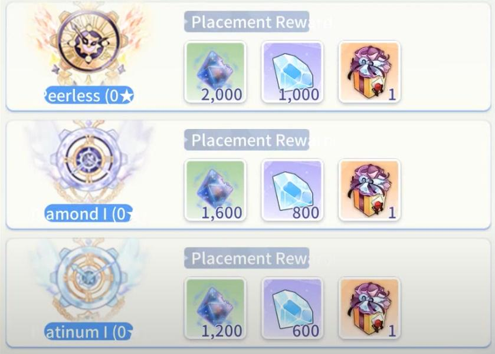Tap the 1,200 blue crystal reward

[x=215, y=308]
